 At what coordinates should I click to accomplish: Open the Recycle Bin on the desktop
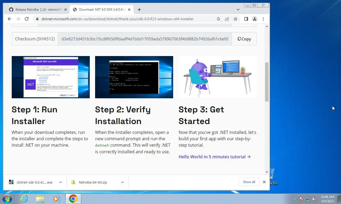[x=273, y=177]
